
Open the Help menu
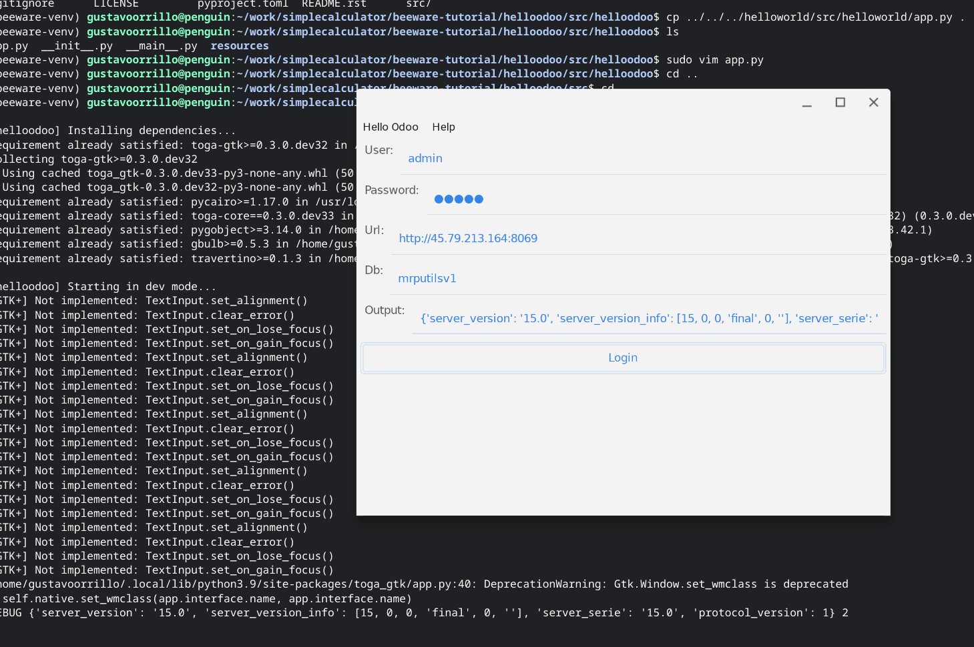click(443, 127)
